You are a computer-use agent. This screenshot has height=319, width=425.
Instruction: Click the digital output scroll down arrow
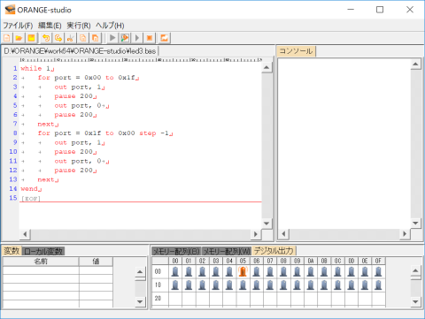pyautogui.click(x=415, y=301)
